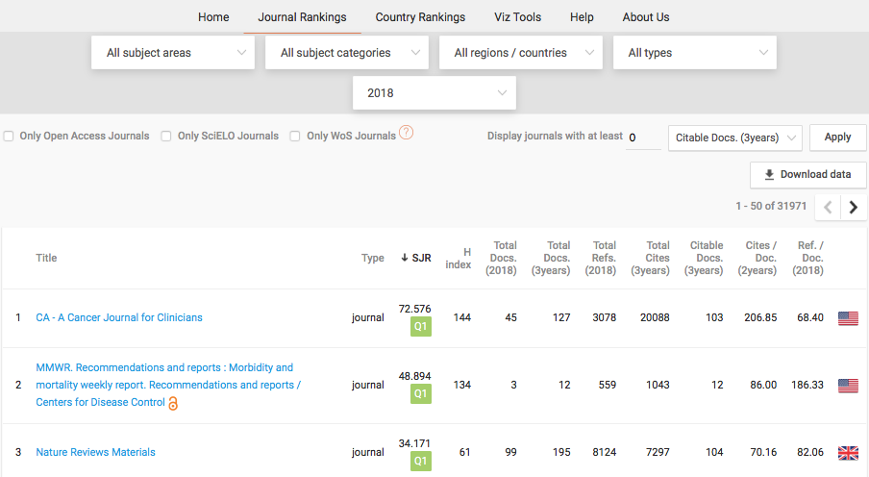Screen dimensions: 869x477
Task: Toggle Only WoS Journals checkbox
Action: [x=295, y=137]
